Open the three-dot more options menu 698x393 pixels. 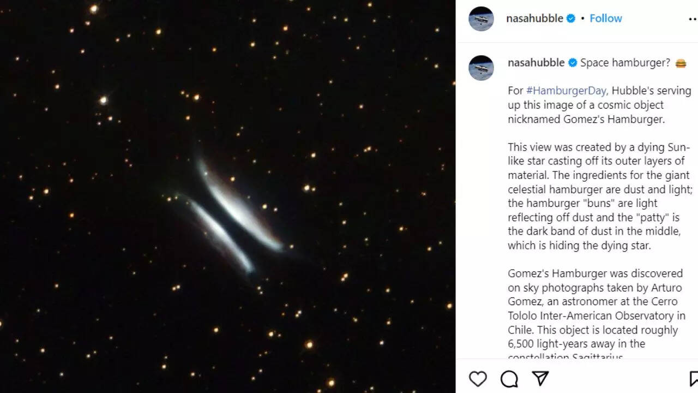click(693, 19)
